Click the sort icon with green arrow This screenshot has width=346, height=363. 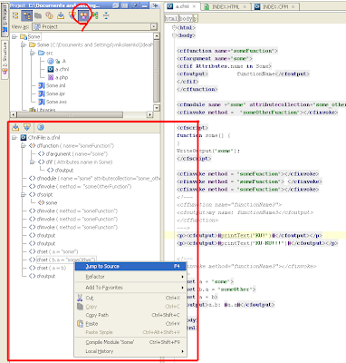tap(95, 15)
